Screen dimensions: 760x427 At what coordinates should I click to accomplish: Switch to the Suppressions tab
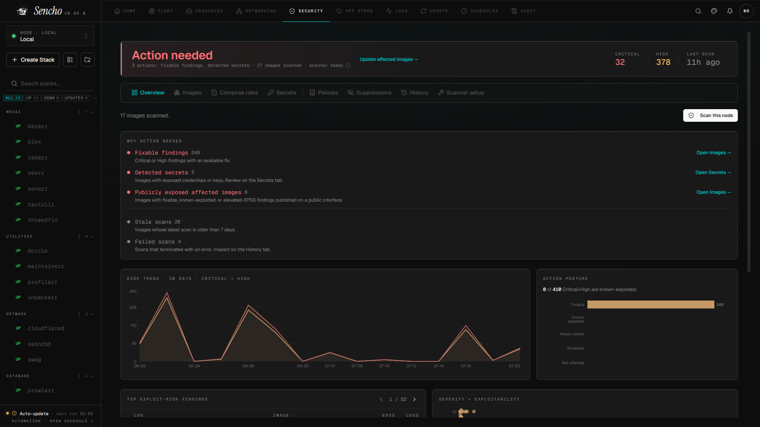click(370, 93)
